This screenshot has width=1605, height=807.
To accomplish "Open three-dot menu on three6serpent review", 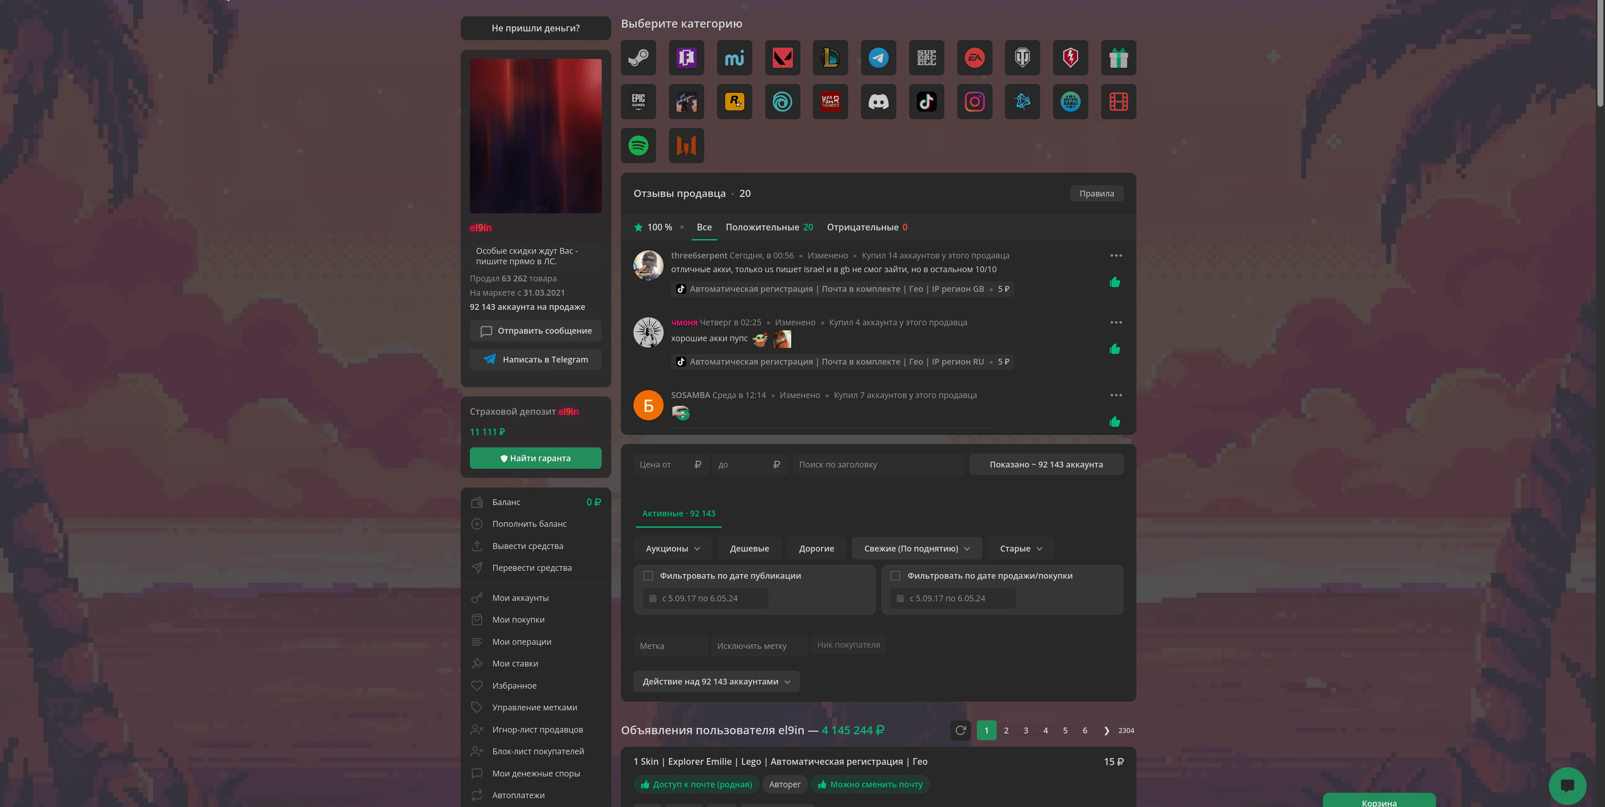I will click(1115, 255).
